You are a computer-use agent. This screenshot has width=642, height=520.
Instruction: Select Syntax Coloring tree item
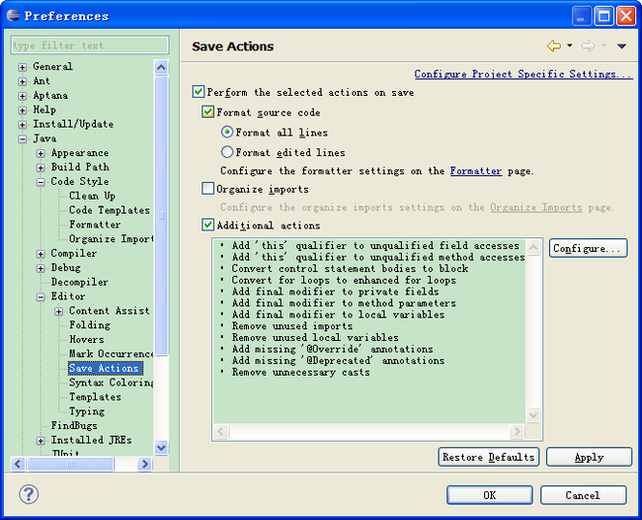point(111,383)
